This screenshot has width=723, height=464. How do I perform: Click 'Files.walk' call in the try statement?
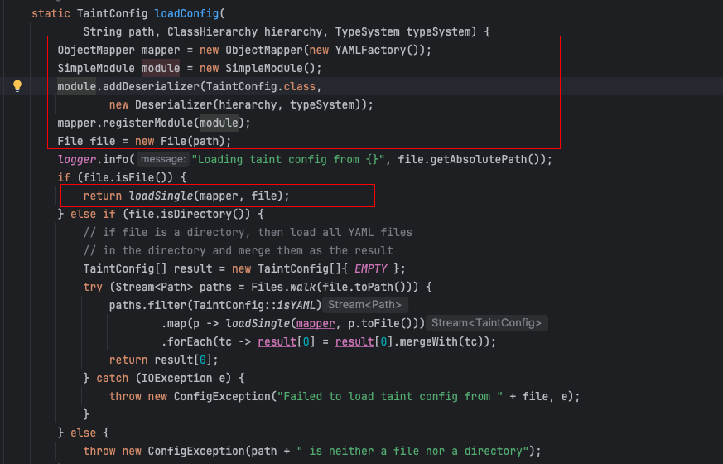click(283, 287)
